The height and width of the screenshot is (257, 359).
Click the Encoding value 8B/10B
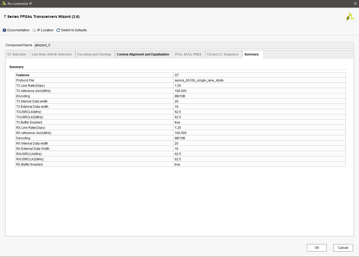click(x=180, y=96)
